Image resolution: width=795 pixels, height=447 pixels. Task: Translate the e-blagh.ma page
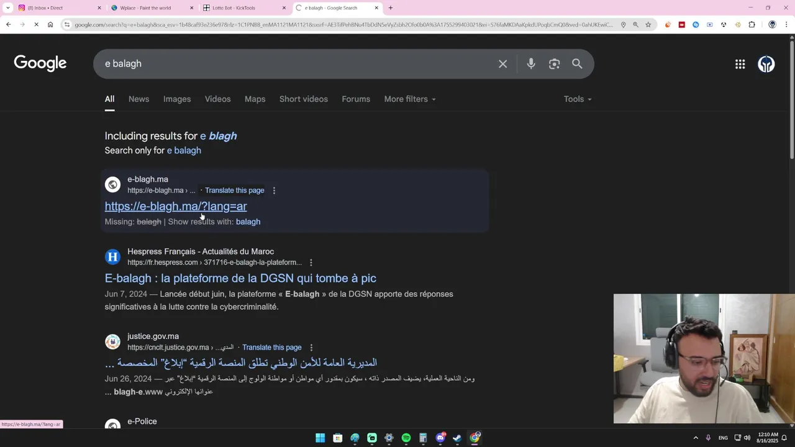point(235,191)
